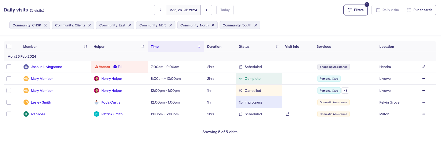Click the pencil edit icon for Hendra visit

(x=423, y=67)
